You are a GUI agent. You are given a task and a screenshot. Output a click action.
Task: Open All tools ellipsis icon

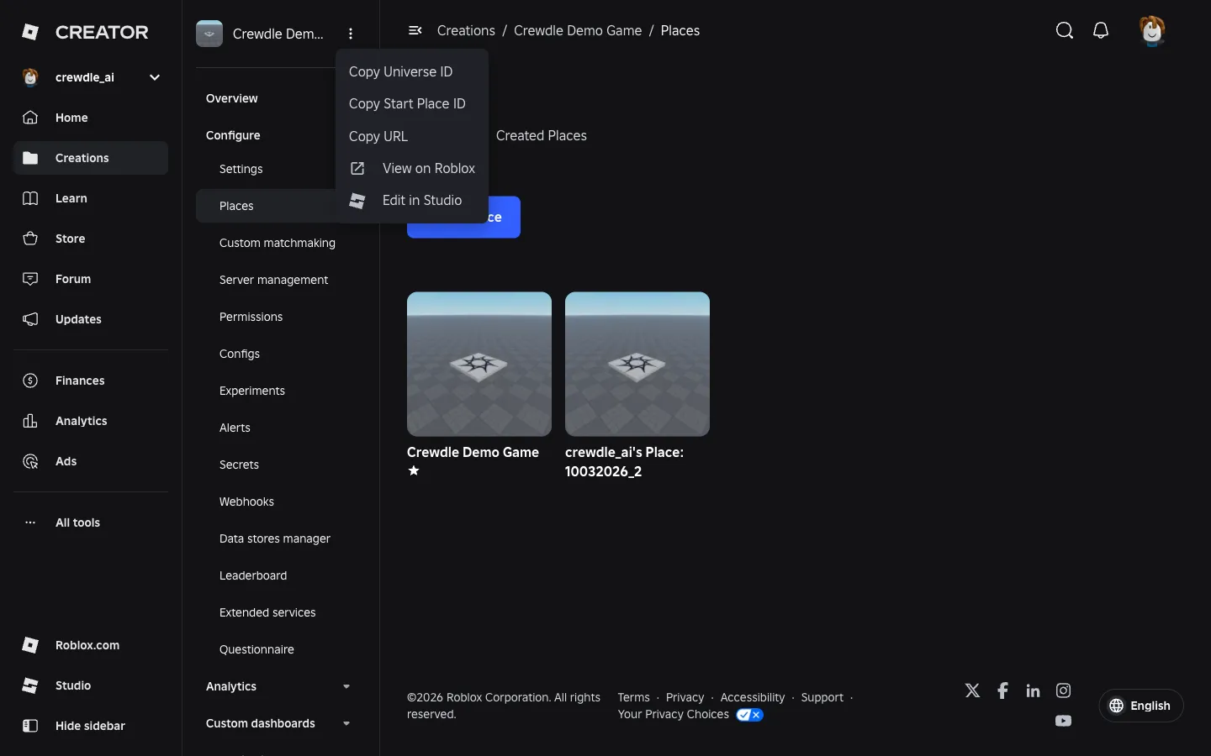point(30,522)
